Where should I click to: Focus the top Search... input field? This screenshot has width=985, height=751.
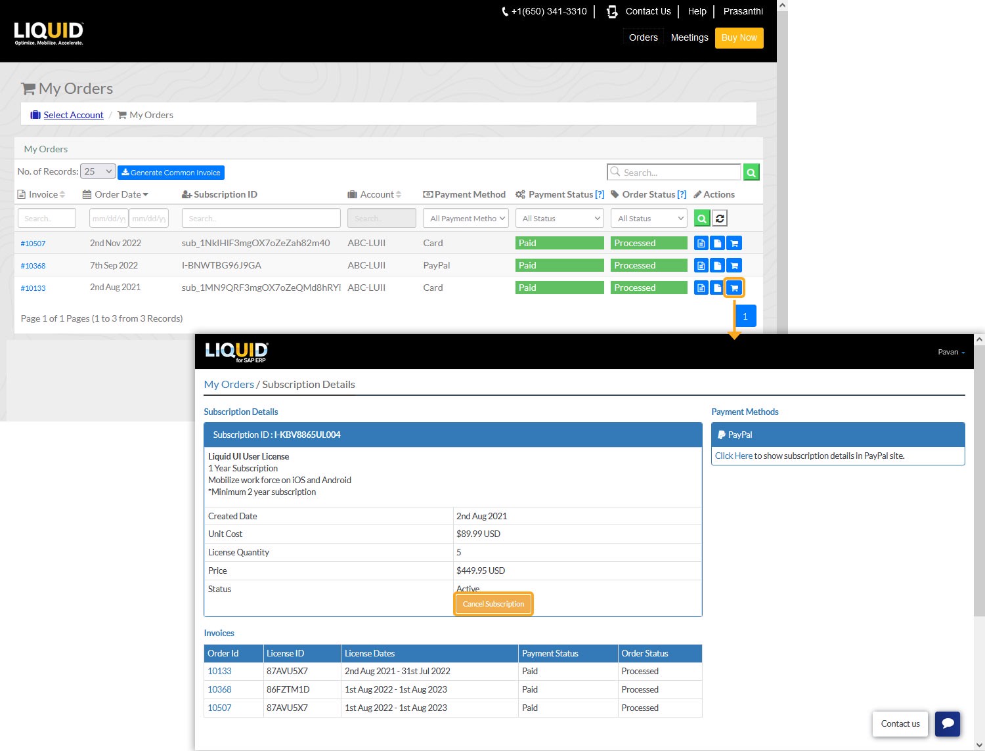(674, 172)
